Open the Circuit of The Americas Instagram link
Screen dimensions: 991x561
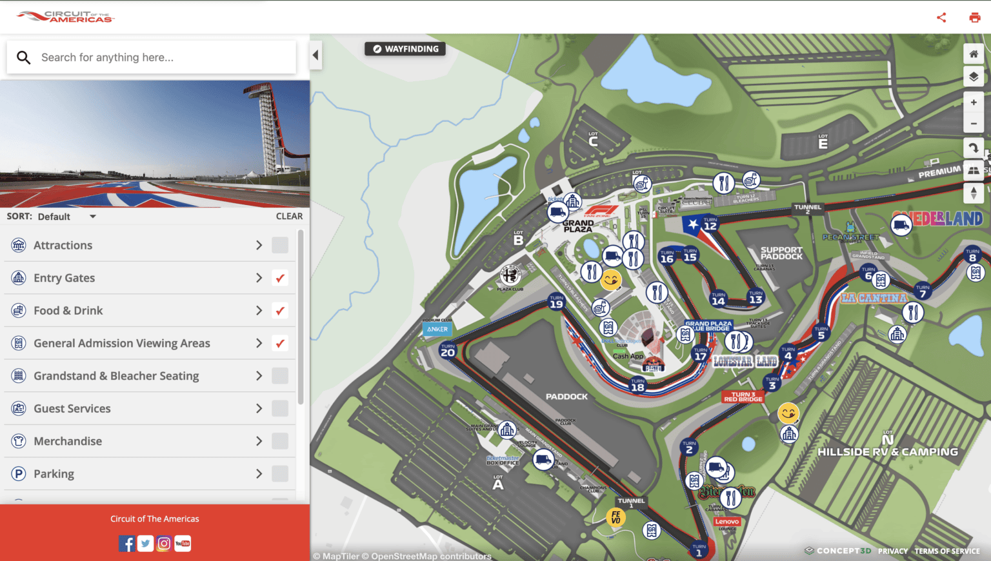click(x=163, y=544)
